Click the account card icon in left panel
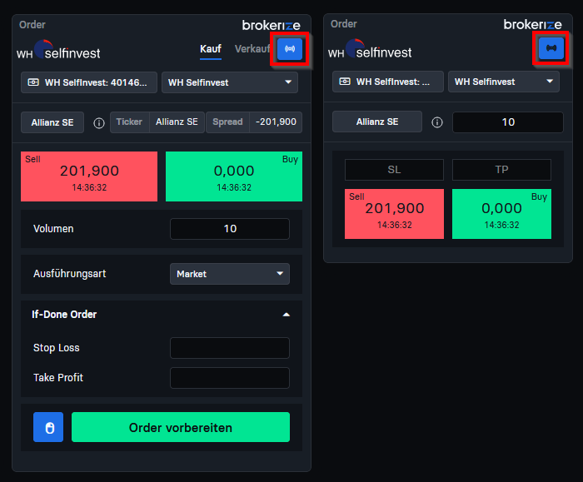Screen dimensions: 583x482 [x=33, y=82]
